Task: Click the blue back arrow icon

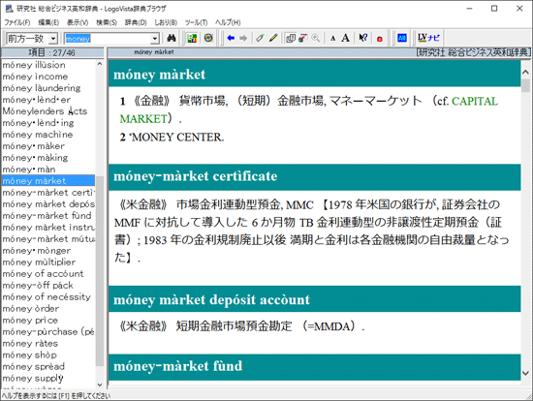Action: (231, 38)
